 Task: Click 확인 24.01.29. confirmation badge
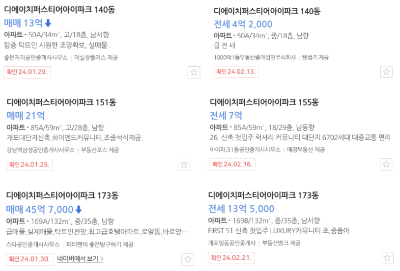(x=28, y=72)
